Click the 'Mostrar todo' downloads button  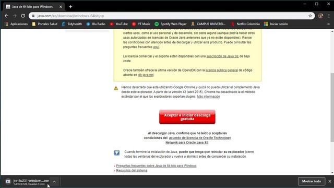click(312, 181)
